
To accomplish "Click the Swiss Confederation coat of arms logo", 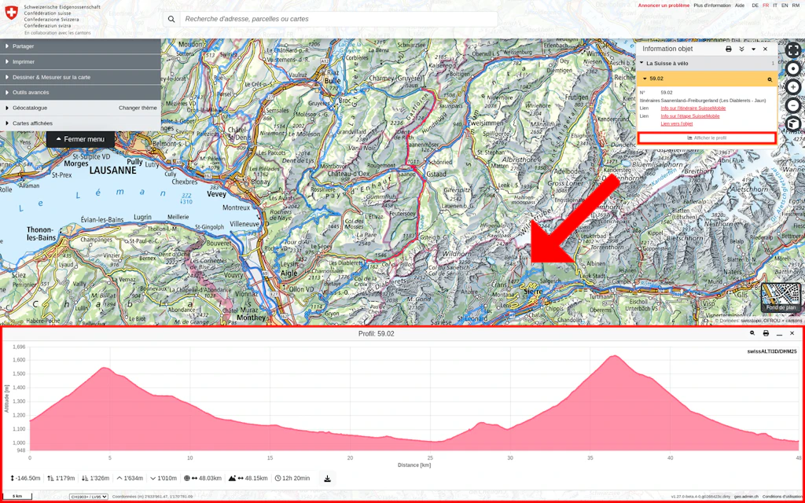I will pyautogui.click(x=11, y=13).
